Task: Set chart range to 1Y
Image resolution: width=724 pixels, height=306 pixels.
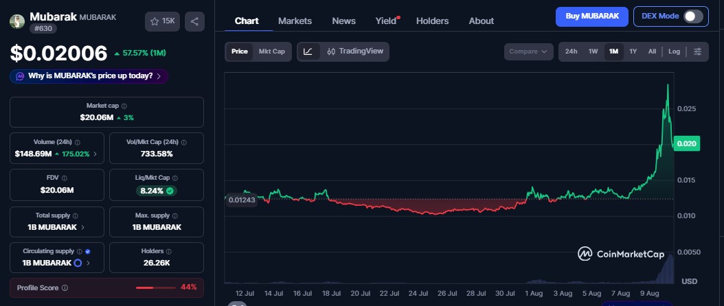Action: tap(633, 51)
